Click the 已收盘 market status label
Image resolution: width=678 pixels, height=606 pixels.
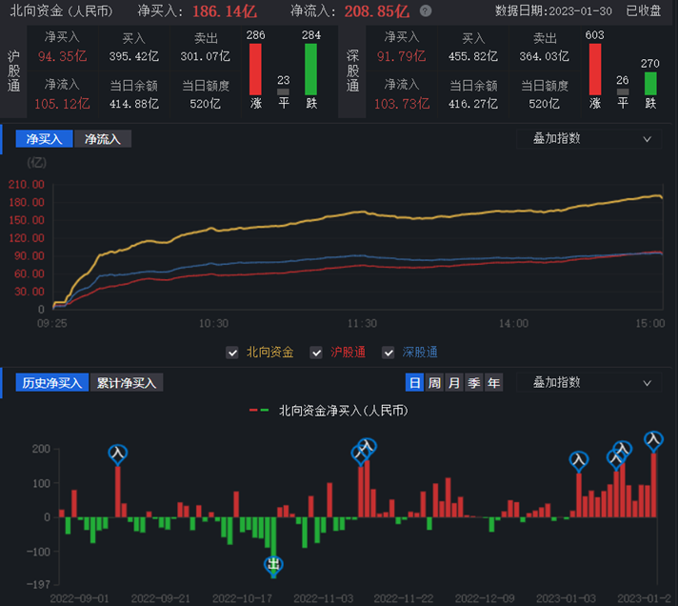(x=644, y=11)
